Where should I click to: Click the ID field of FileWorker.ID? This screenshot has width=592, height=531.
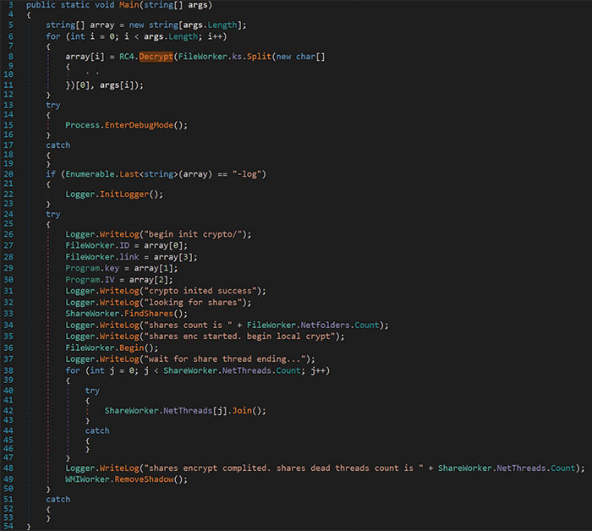pos(124,246)
